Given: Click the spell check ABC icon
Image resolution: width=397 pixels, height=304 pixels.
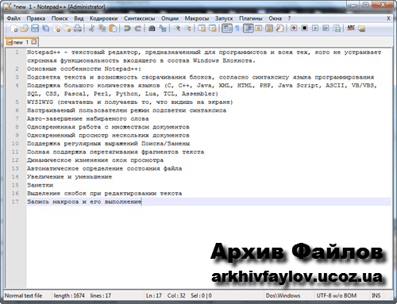Looking at the screenshot, I should pos(351,29).
